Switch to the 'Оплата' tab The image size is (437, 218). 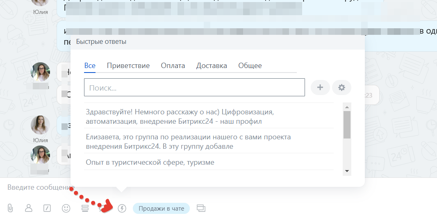click(x=173, y=66)
